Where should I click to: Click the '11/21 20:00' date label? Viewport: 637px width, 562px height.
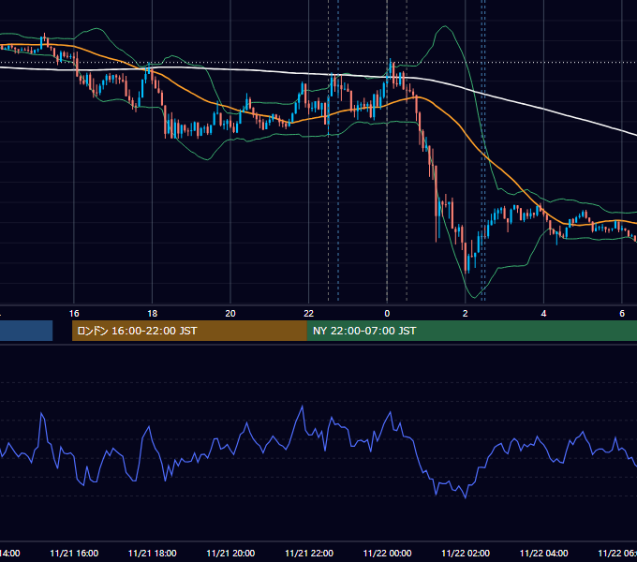tap(230, 553)
